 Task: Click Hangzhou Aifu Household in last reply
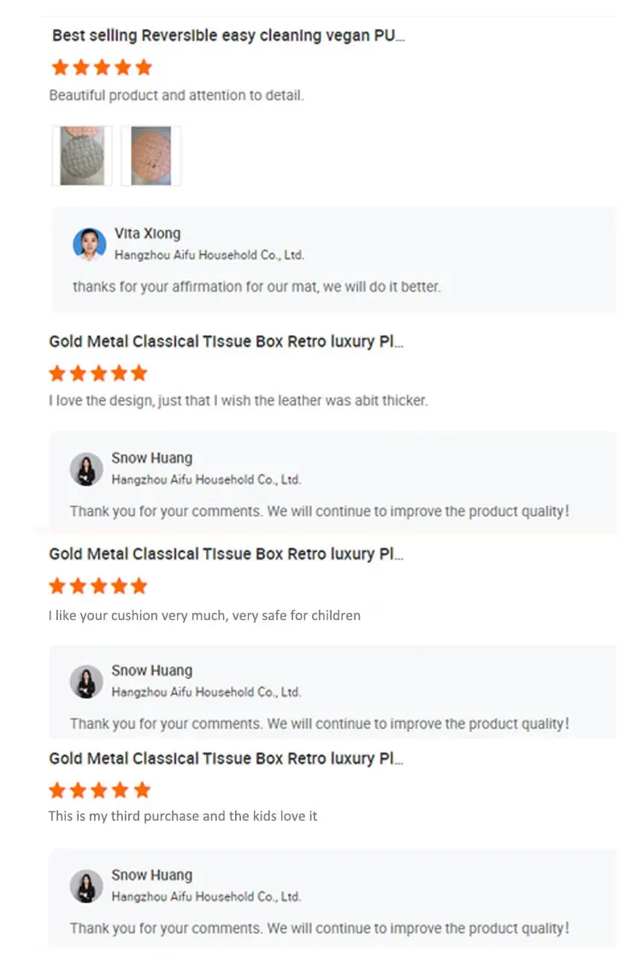pyautogui.click(x=206, y=896)
